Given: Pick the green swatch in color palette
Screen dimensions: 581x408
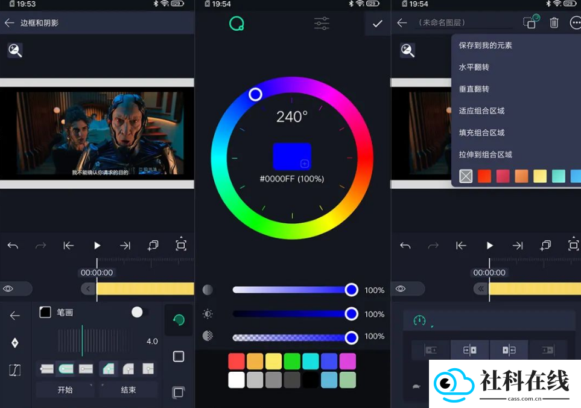Looking at the screenshot, I should tap(292, 362).
